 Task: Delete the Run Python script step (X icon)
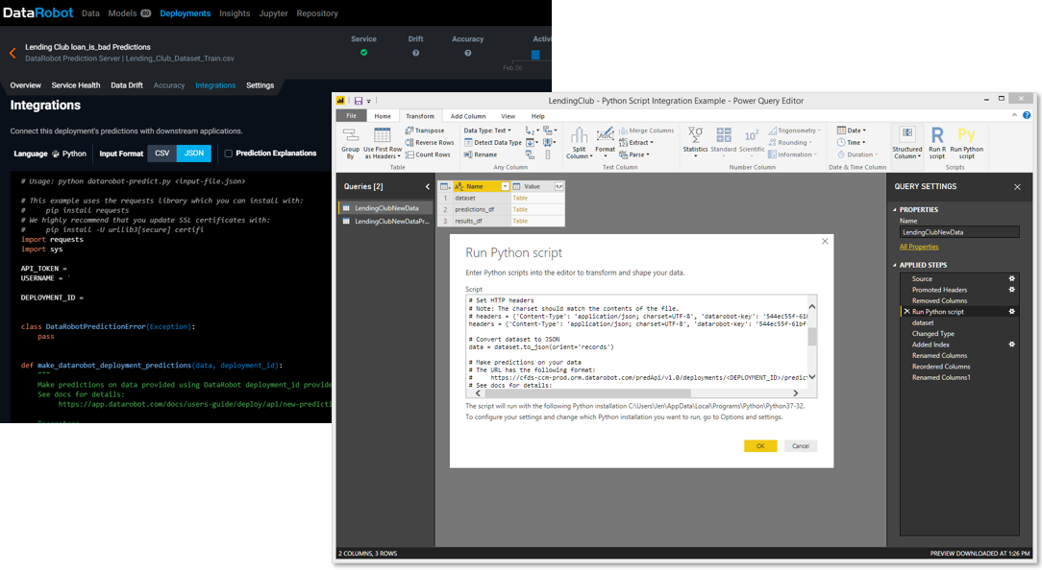click(906, 311)
